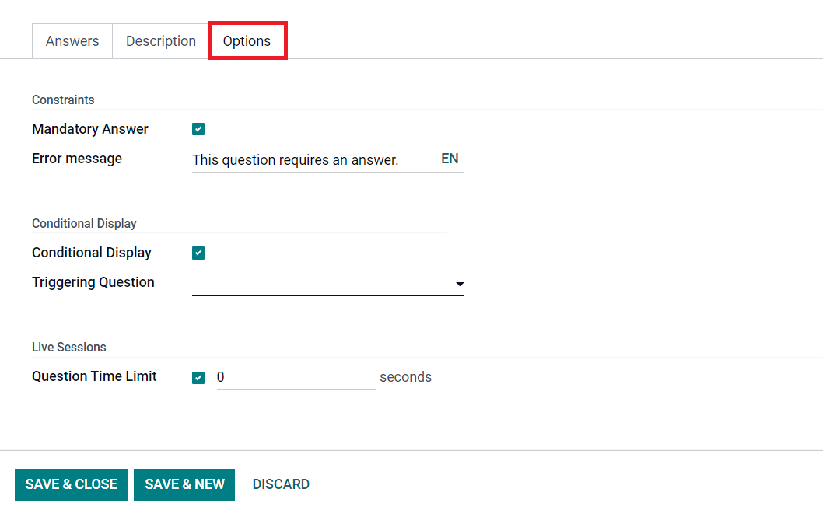Screen dimensions: 823x510
Task: Click the Triggering Question label
Action: 93,282
